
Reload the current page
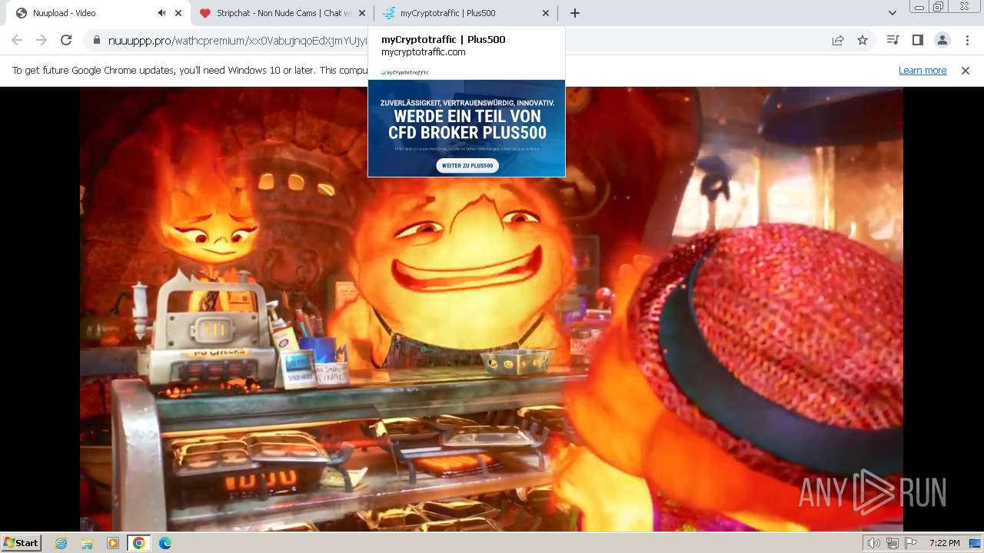click(x=66, y=41)
